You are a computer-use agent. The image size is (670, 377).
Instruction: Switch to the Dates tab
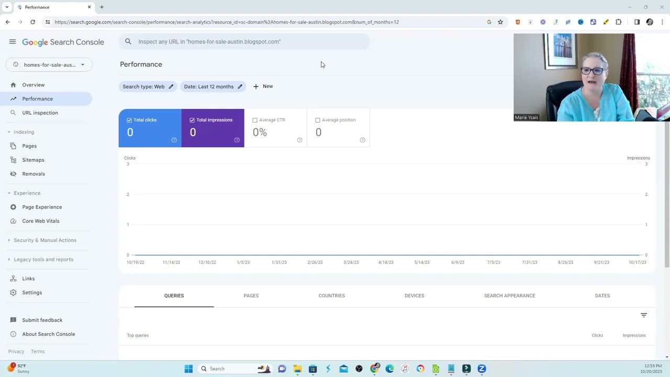tap(602, 296)
